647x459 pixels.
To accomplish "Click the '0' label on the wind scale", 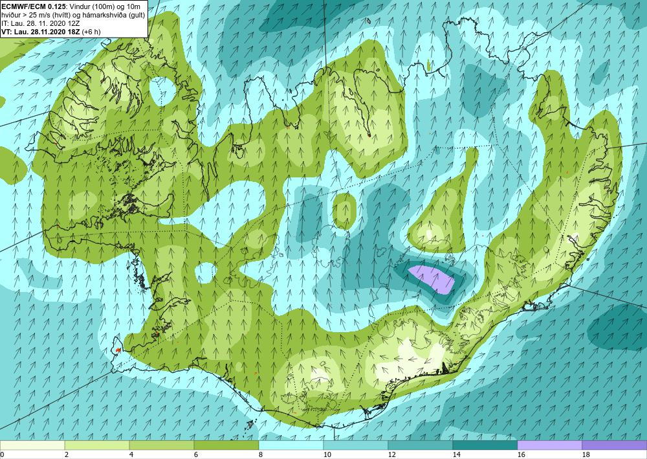I will pyautogui.click(x=2, y=454).
